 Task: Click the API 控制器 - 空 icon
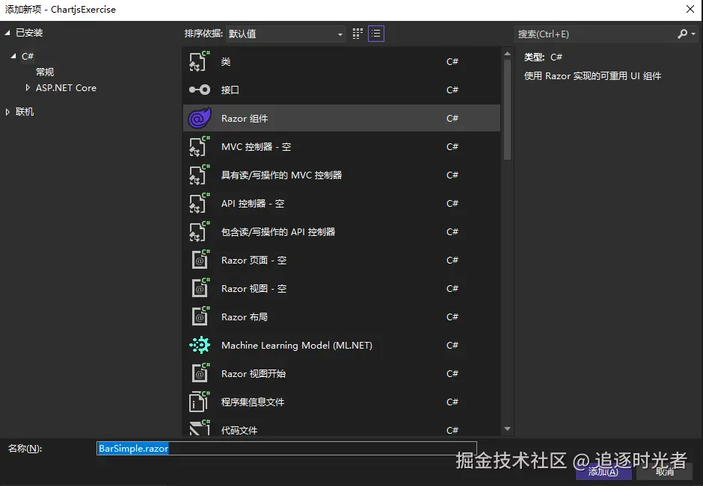200,203
